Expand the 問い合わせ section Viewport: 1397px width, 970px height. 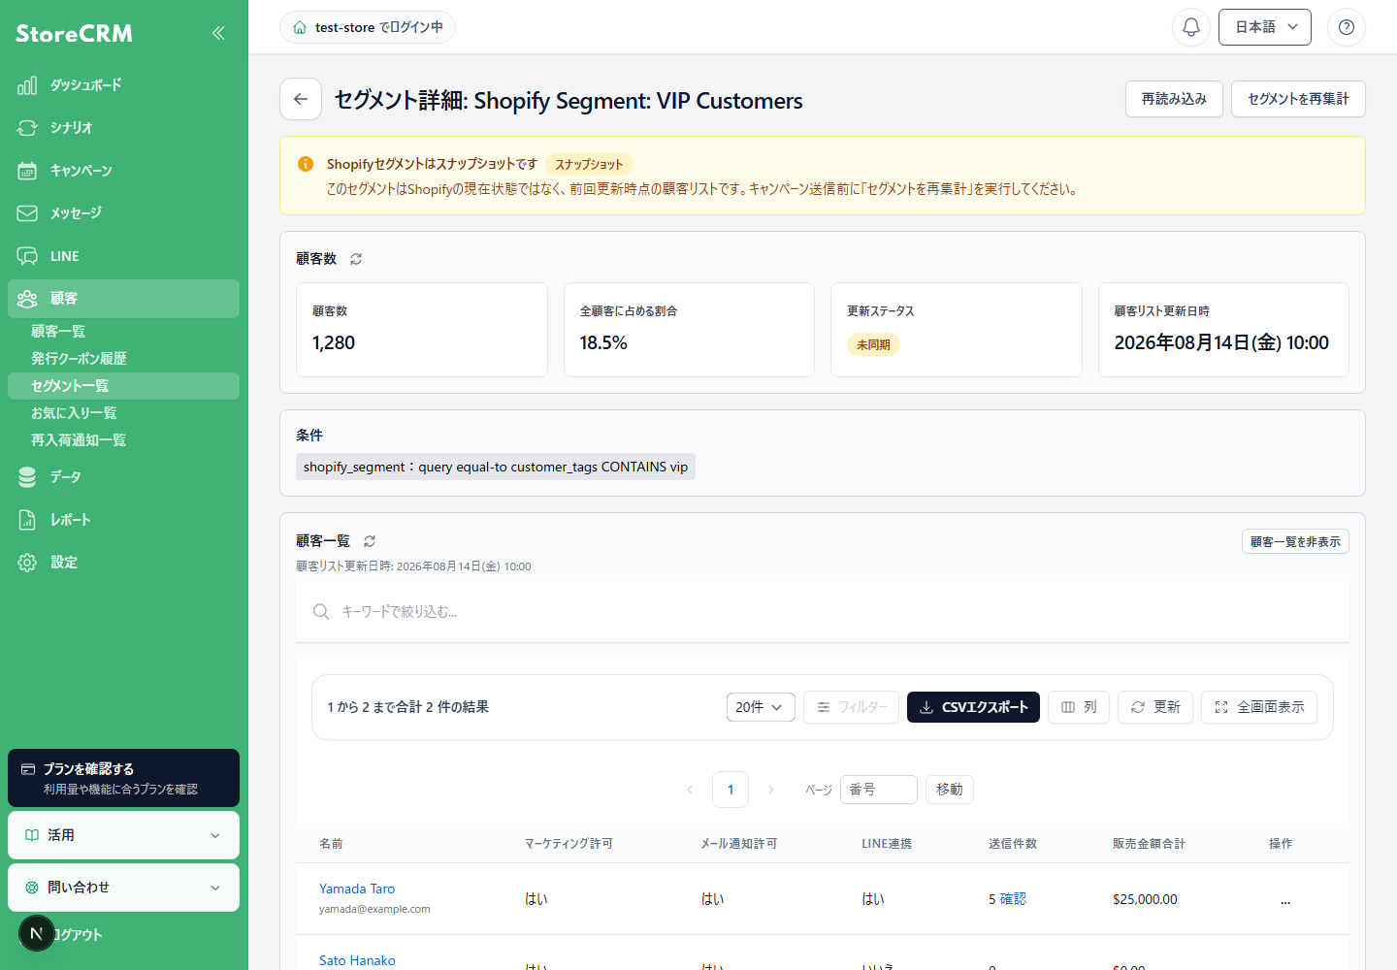[x=123, y=888]
